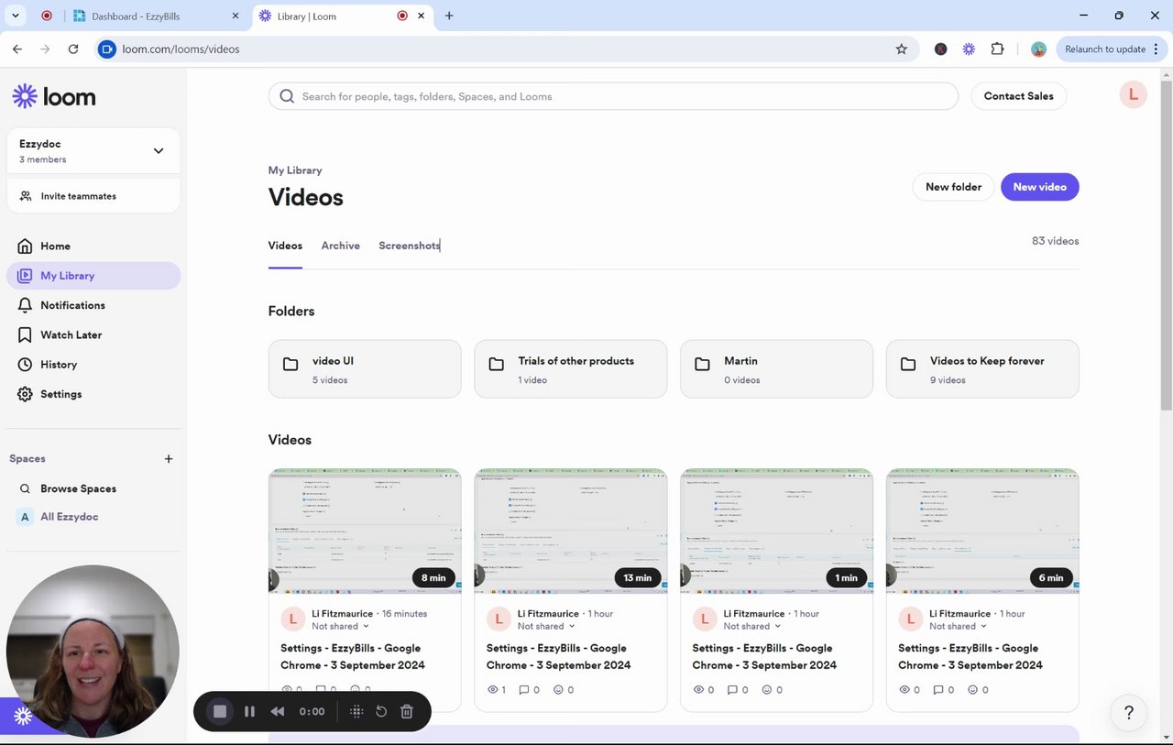Screen dimensions: 1173x745
Task: Open the account avatar L at top right
Action: [x=1134, y=94]
